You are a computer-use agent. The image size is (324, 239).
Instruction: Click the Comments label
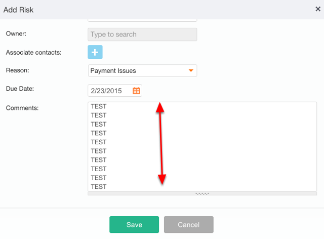pos(22,108)
